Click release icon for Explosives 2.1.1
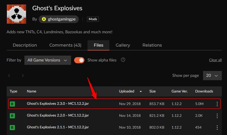 12,128
